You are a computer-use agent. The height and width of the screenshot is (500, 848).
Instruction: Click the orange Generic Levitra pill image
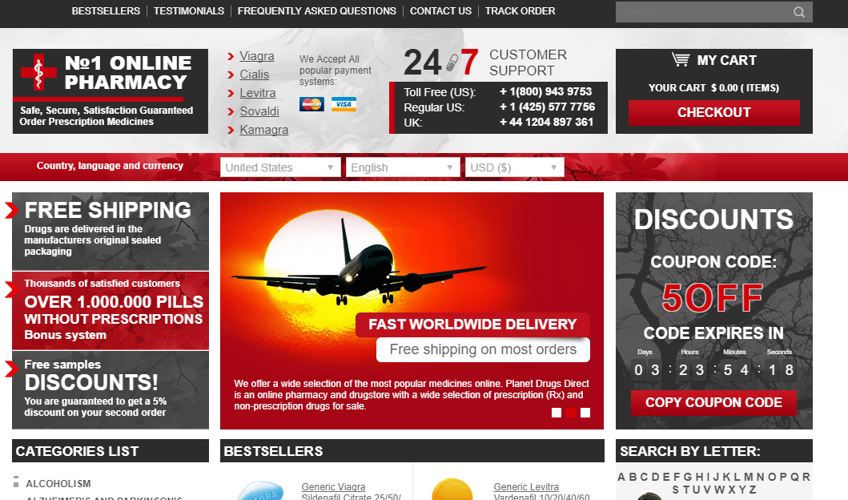point(452,489)
